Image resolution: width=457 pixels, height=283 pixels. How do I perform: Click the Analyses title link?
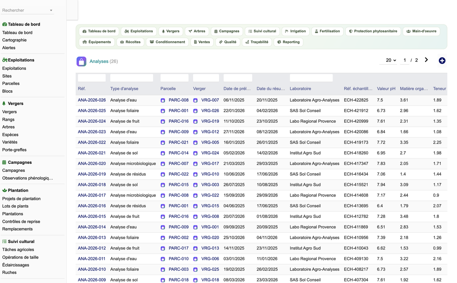coord(99,61)
